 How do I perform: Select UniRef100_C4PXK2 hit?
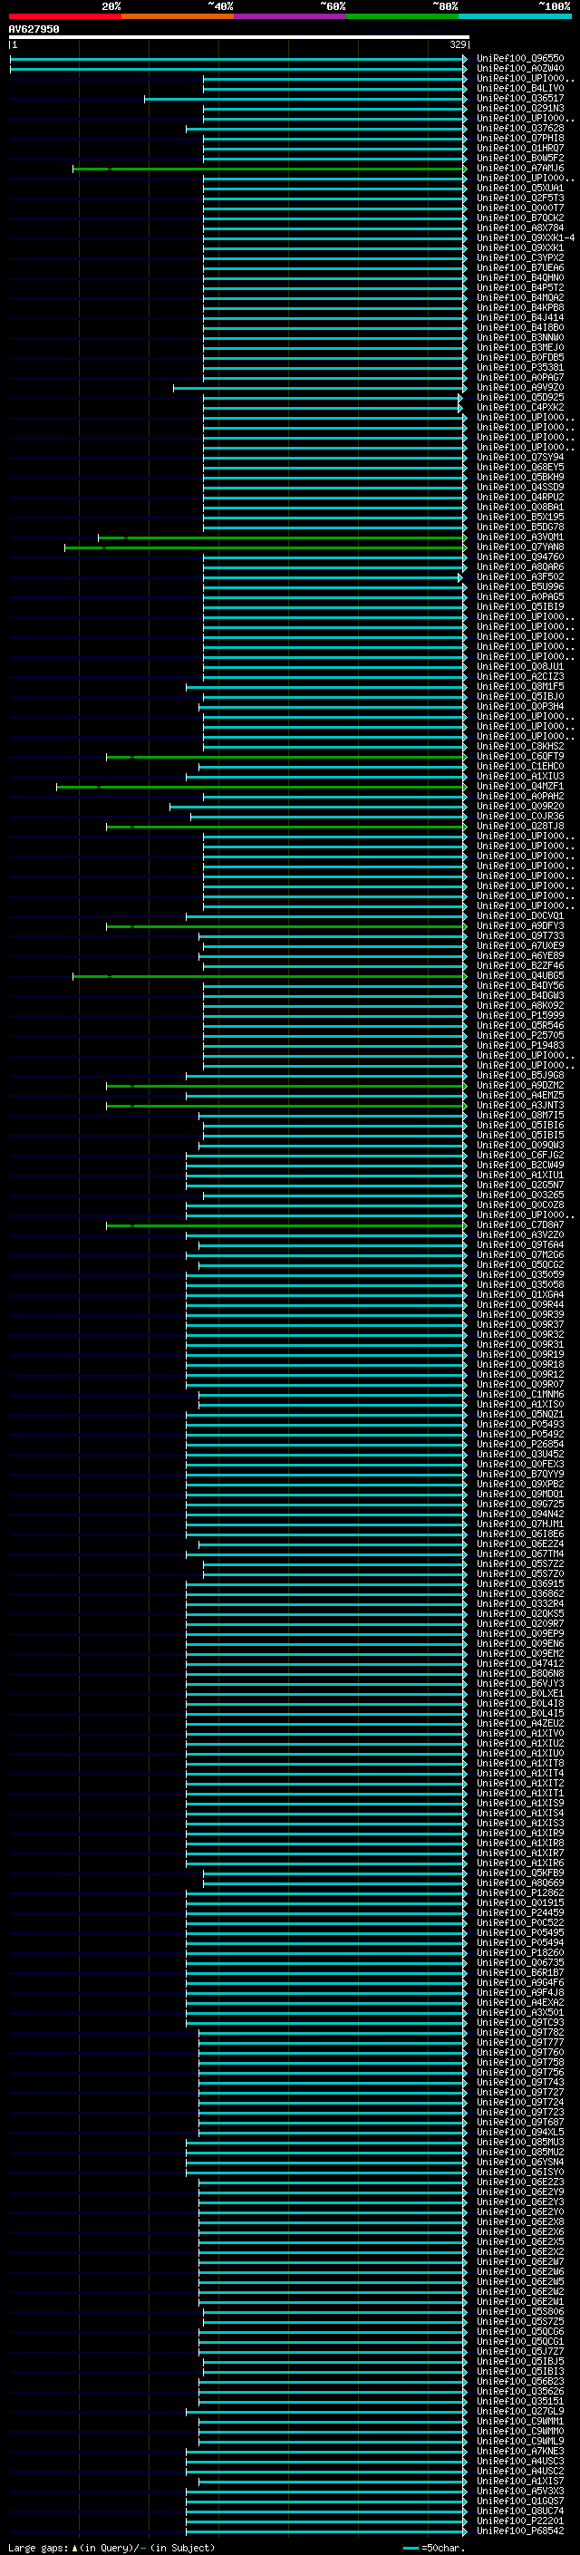coord(520,408)
